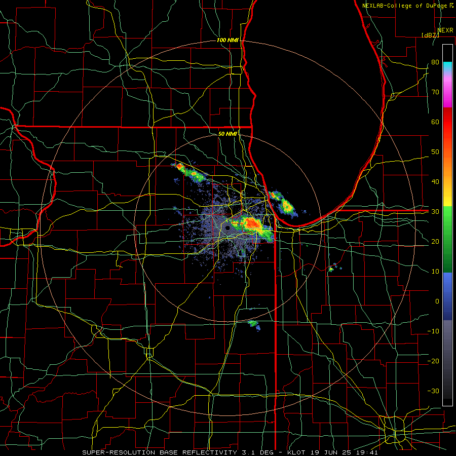Click the 10 value on the dBZ scale
Image resolution: width=456 pixels, height=456 pixels.
point(435,272)
